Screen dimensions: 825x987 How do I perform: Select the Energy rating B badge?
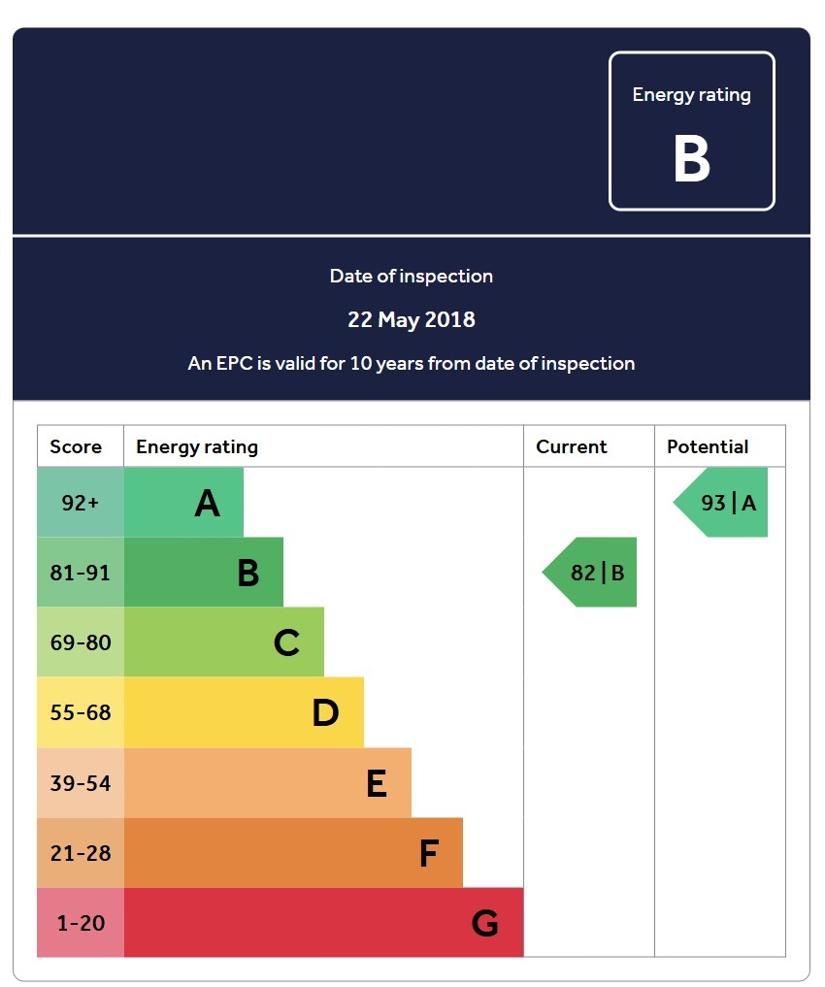(x=691, y=131)
